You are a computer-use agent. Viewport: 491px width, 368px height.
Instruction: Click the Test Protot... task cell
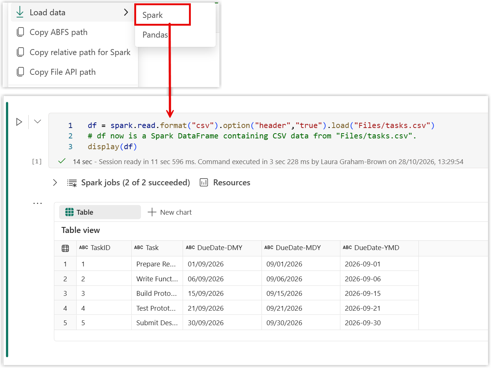157,308
